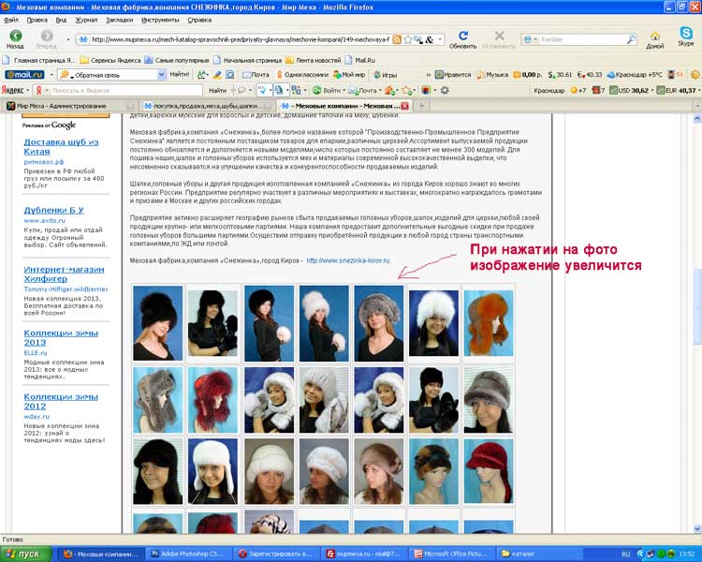Open the каталог folder in taskbar
Viewport: 702px width, 562px height.
(540, 554)
